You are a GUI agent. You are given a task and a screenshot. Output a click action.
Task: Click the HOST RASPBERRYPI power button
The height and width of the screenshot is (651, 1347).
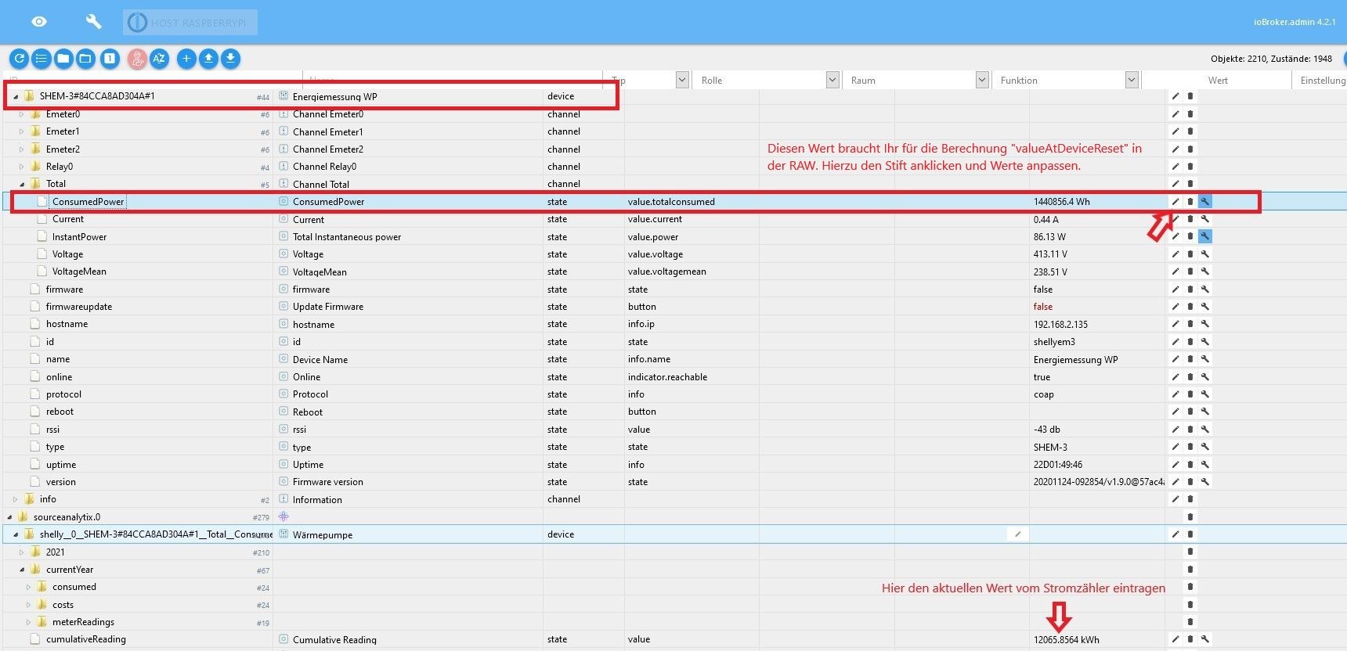coord(190,23)
